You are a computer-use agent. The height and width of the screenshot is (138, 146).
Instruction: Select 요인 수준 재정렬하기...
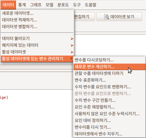109,107
